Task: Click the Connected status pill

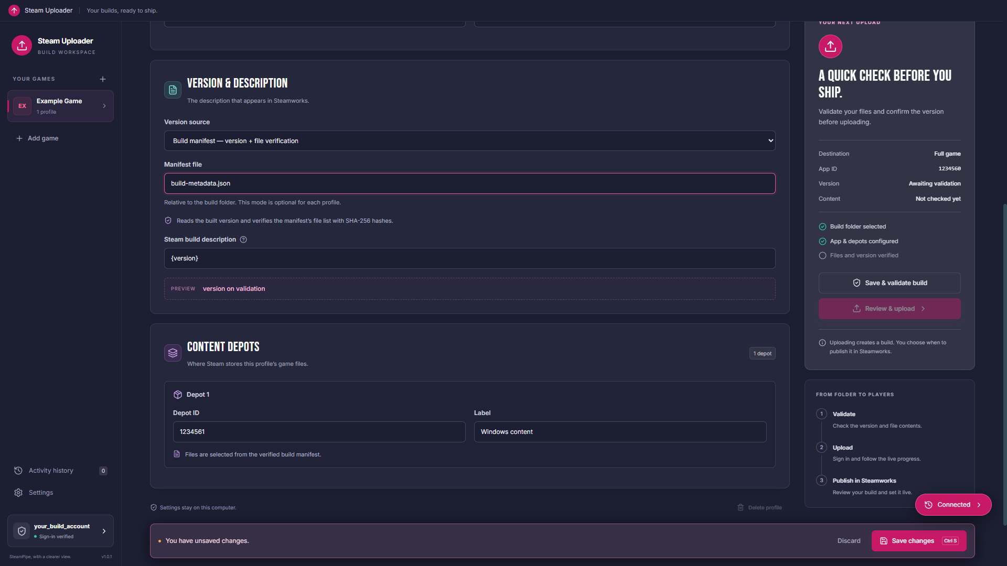Action: (953, 505)
